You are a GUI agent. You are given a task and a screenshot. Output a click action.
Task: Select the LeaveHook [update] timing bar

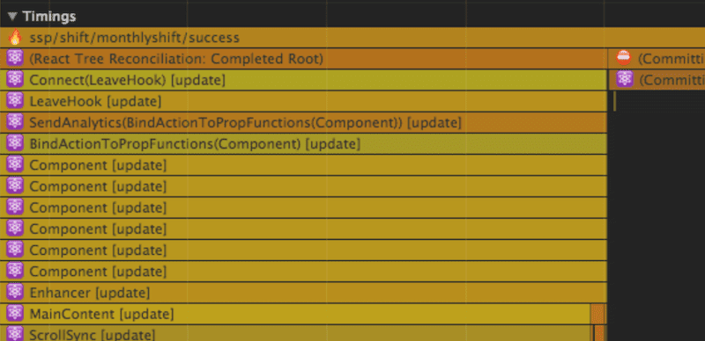click(303, 101)
